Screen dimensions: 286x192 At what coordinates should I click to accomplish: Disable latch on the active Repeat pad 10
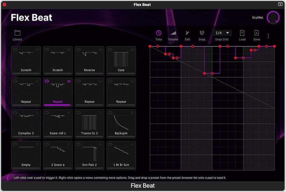pos(46,81)
